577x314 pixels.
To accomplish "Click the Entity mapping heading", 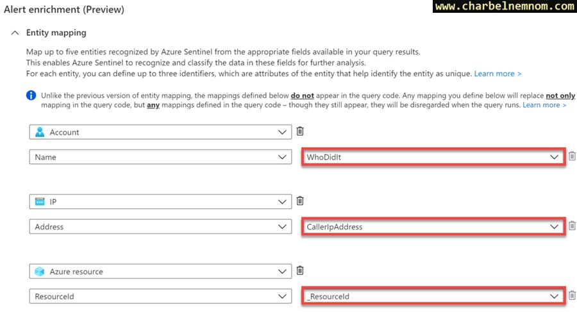I will pyautogui.click(x=56, y=33).
